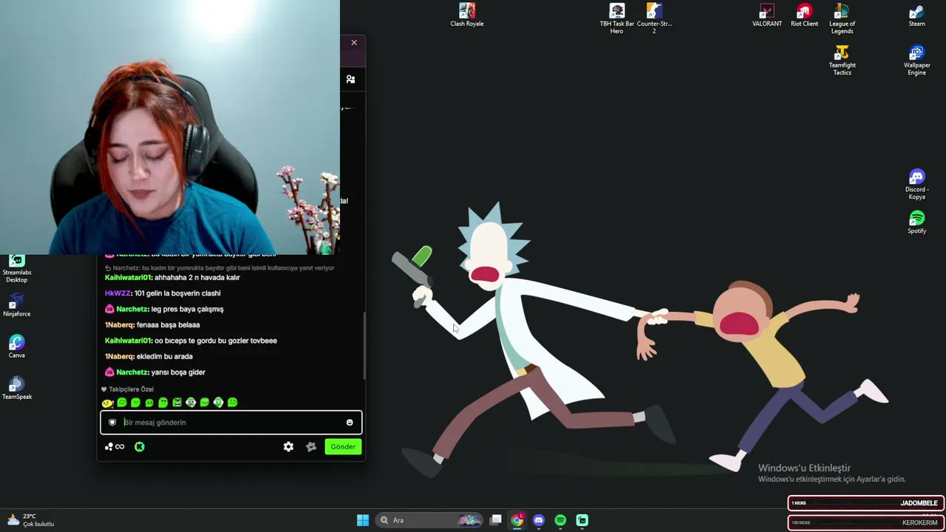The height and width of the screenshot is (532, 946).
Task: Select the Canva desktop shortcut
Action: point(17,346)
